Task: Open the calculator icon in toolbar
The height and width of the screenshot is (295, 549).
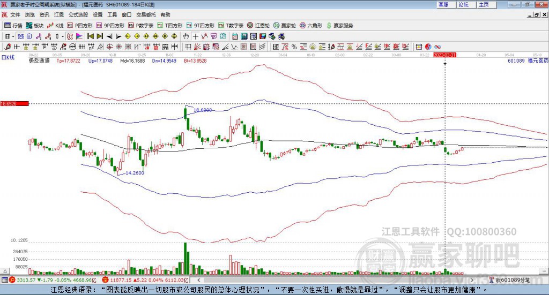Action: 244,36
